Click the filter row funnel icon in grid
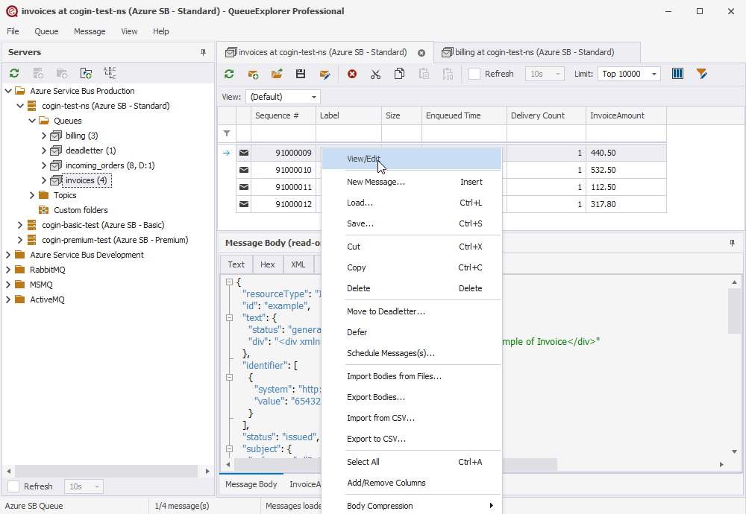 (x=227, y=133)
